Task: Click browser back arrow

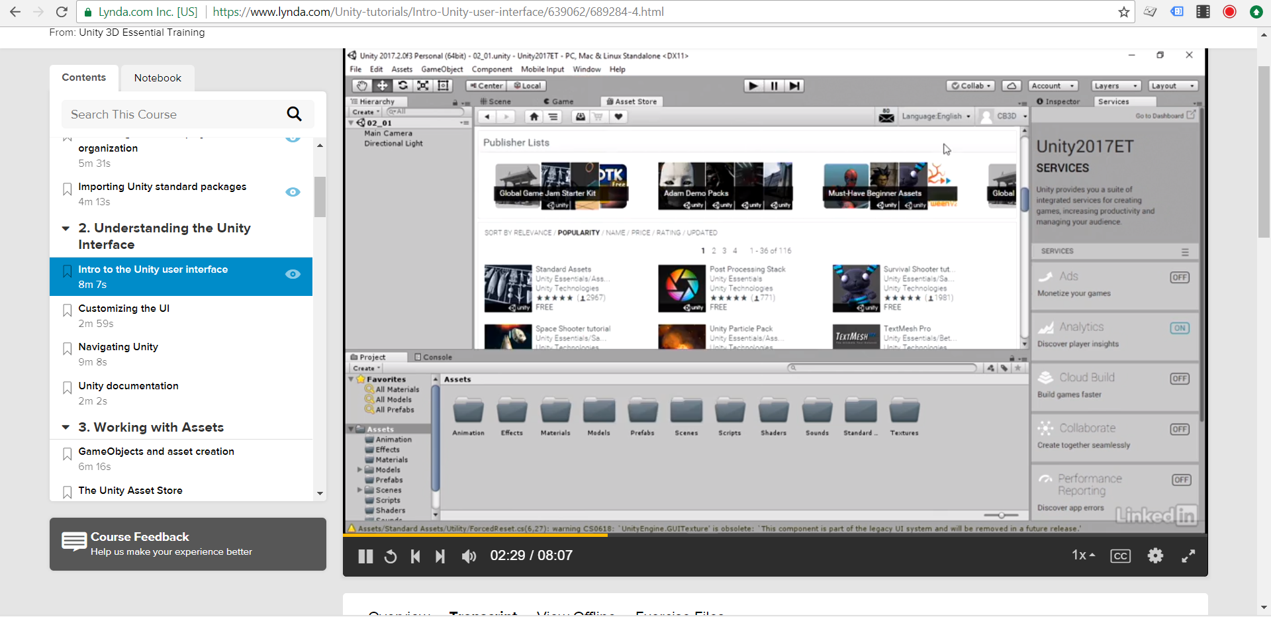Action: tap(15, 12)
